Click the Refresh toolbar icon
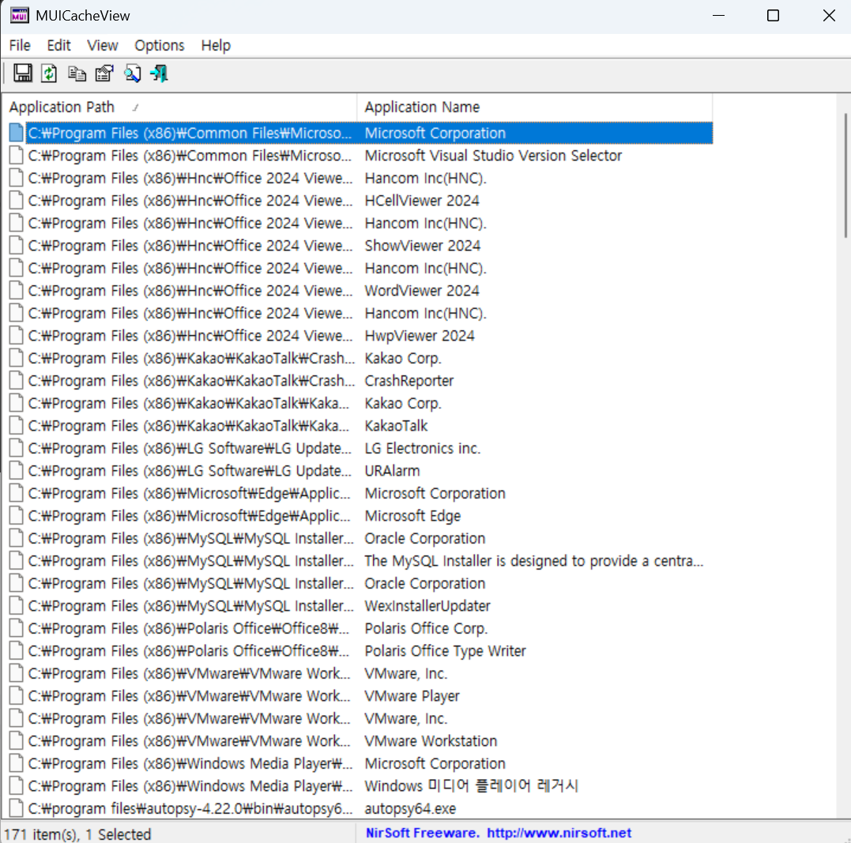851x843 pixels. tap(50, 73)
